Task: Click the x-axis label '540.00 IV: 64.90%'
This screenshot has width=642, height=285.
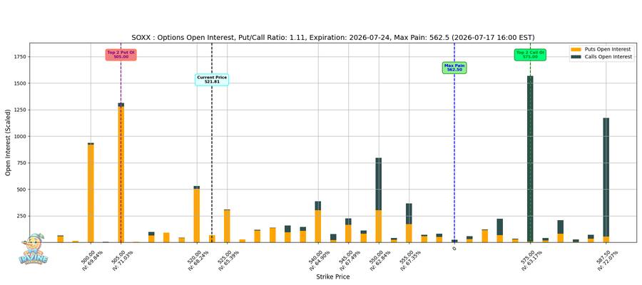Action: tap(320, 261)
